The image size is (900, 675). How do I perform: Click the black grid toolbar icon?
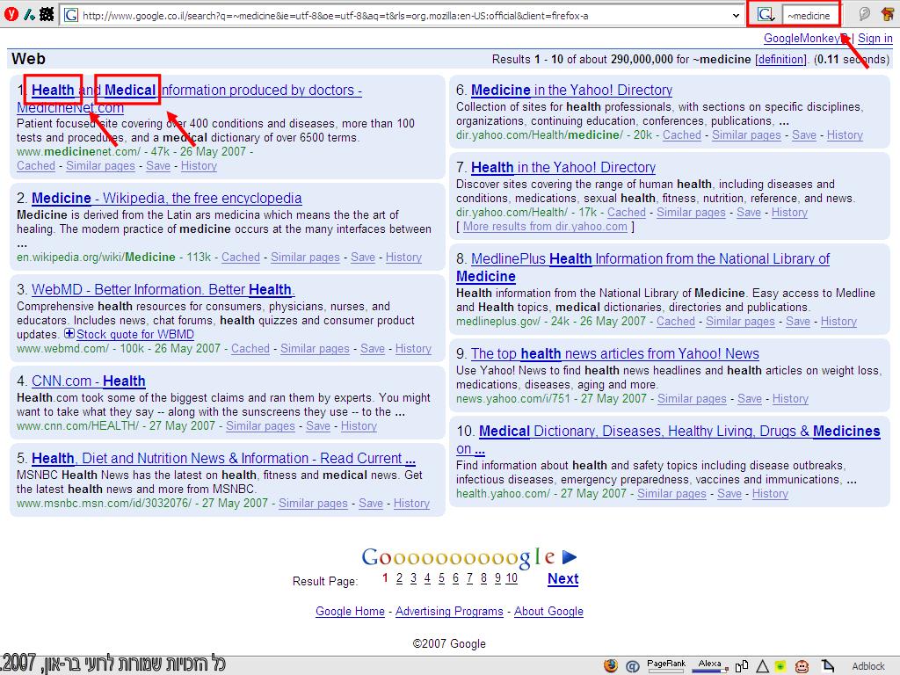click(47, 14)
